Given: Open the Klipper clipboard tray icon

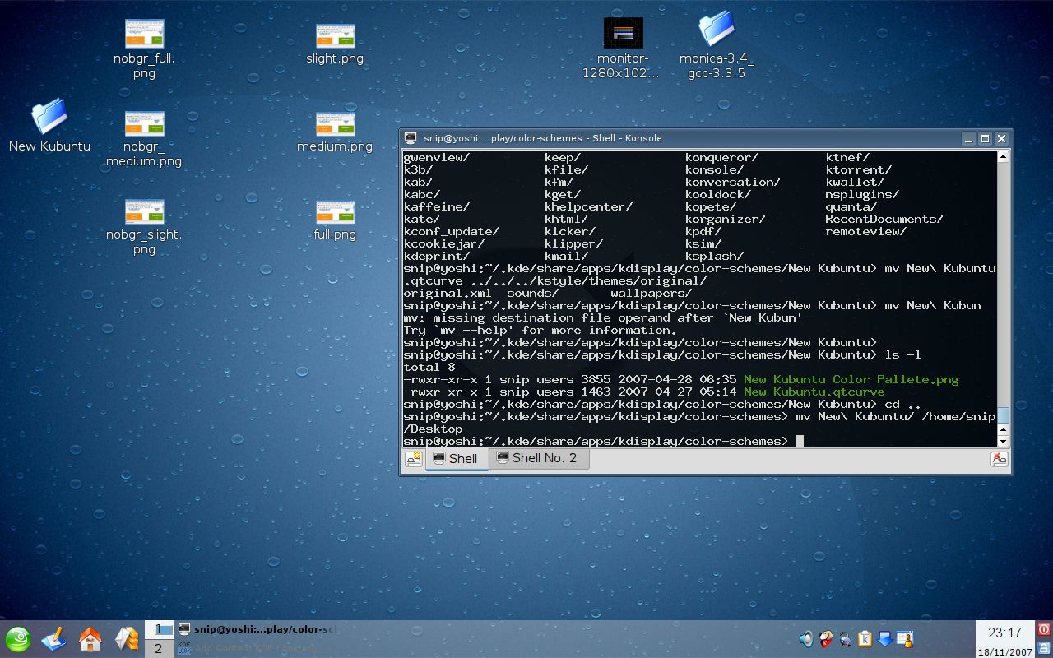Looking at the screenshot, I should 865,639.
